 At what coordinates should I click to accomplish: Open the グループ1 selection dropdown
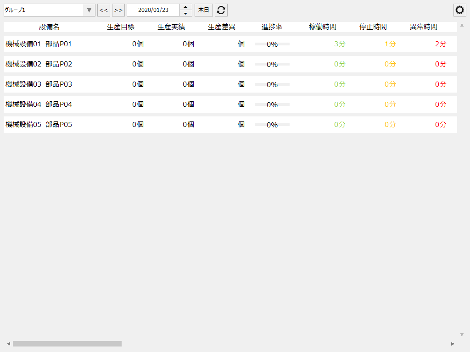click(46, 10)
